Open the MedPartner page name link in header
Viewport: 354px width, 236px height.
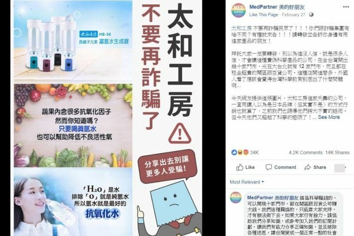(277, 7)
